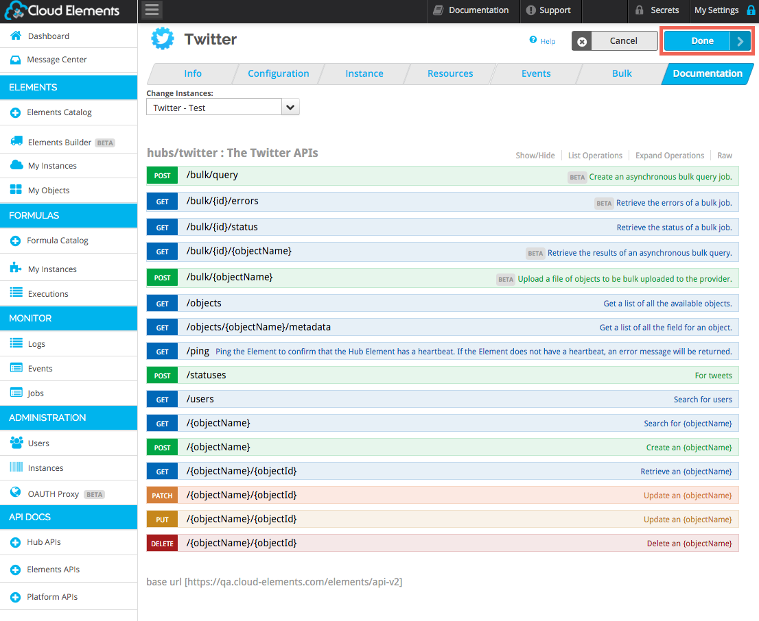This screenshot has width=759, height=621.
Task: Open Secrets in the top bar
Action: click(657, 10)
